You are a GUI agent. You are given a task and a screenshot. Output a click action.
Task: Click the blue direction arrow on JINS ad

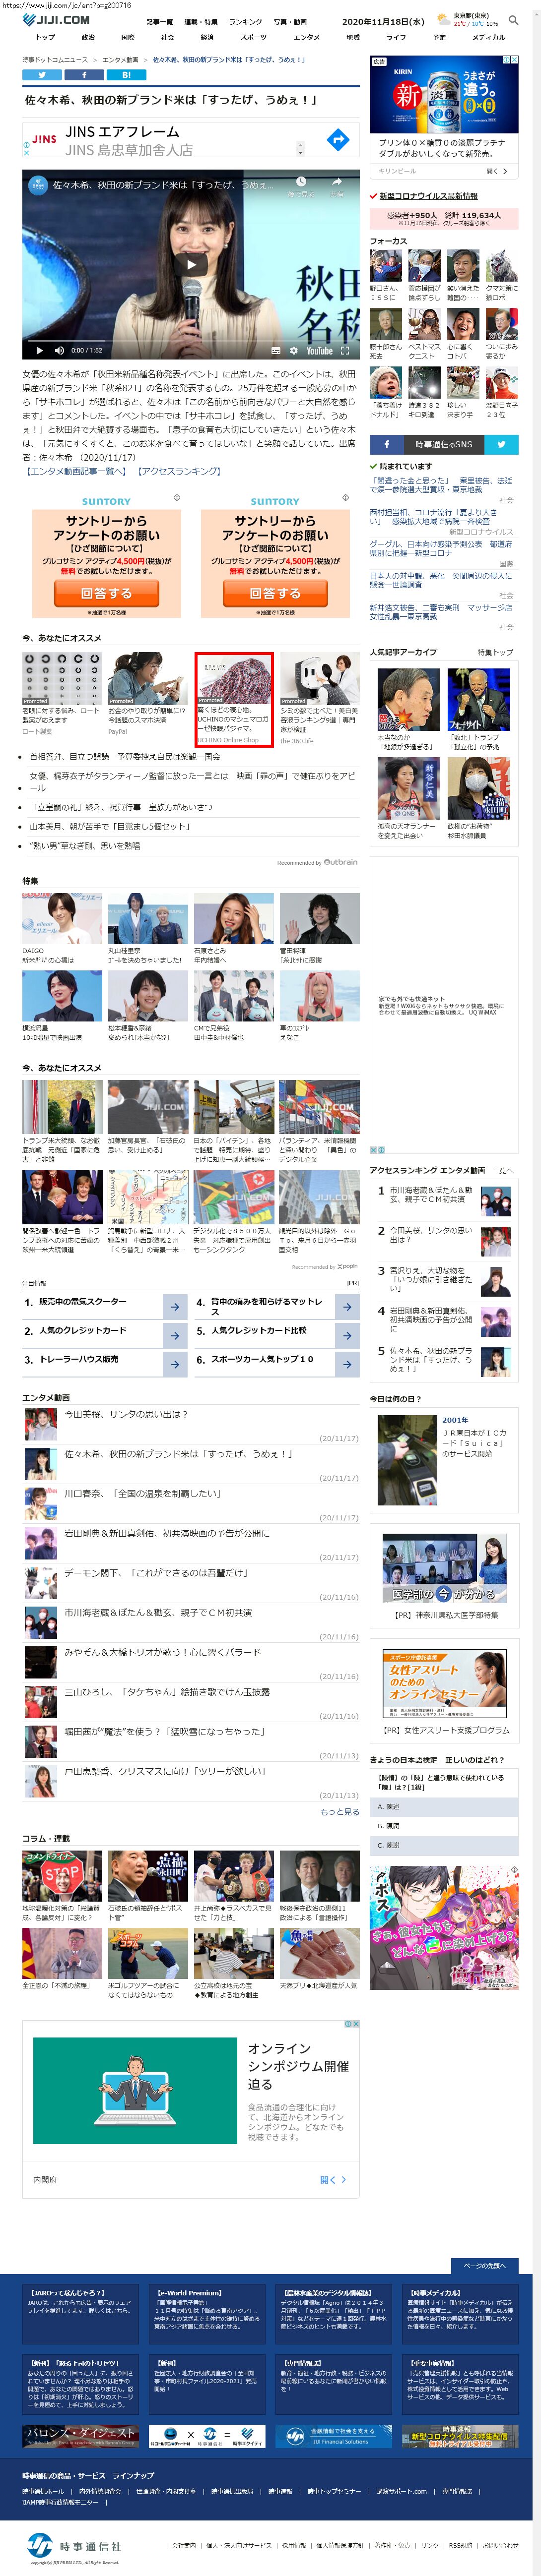click(x=338, y=140)
